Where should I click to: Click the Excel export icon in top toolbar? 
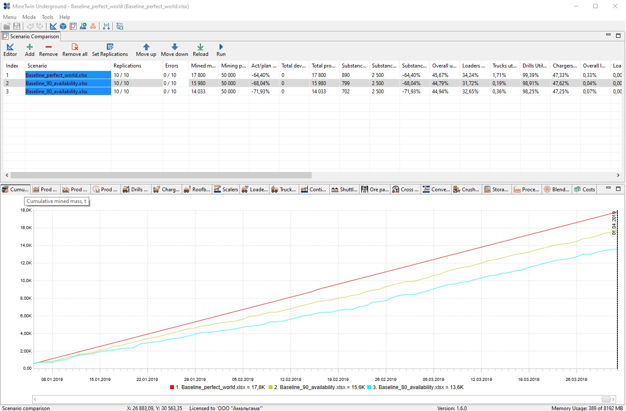pyautogui.click(x=120, y=26)
